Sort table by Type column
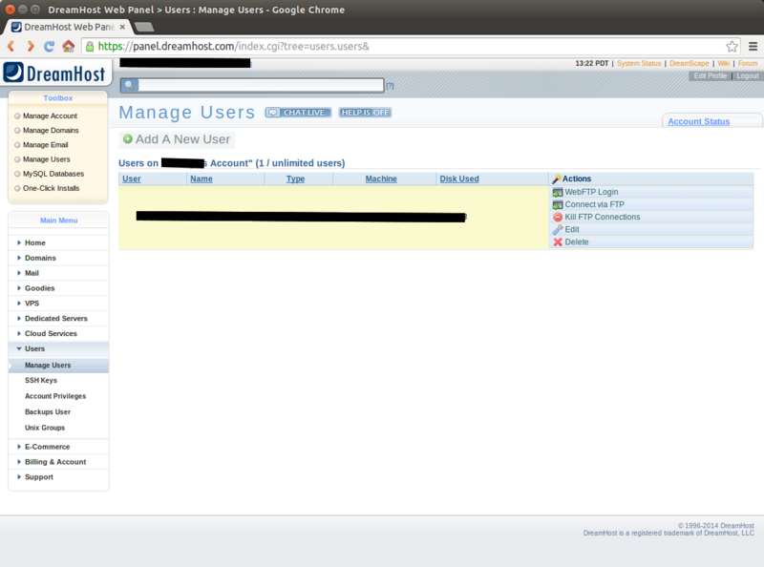The height and width of the screenshot is (567, 764). coord(295,178)
